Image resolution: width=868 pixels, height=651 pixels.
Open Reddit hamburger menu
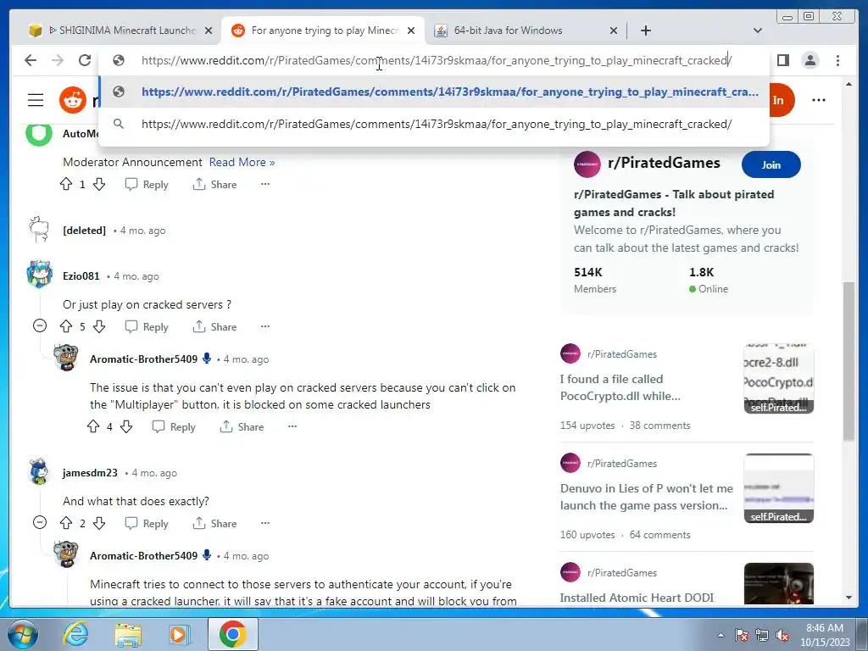[36, 100]
